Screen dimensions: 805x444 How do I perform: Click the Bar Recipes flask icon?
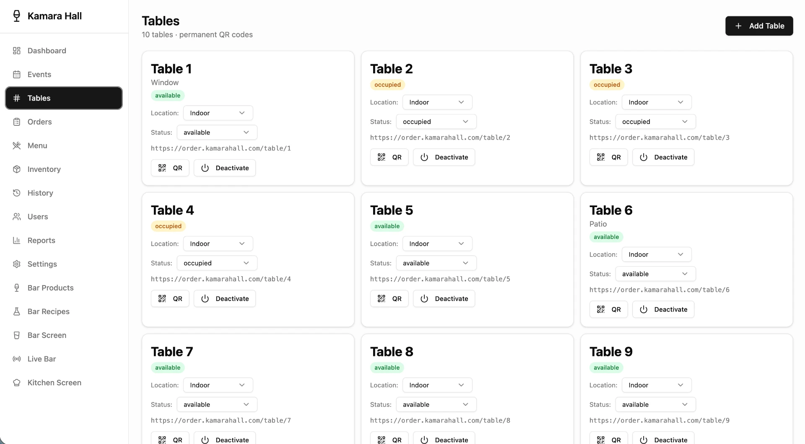pos(17,312)
